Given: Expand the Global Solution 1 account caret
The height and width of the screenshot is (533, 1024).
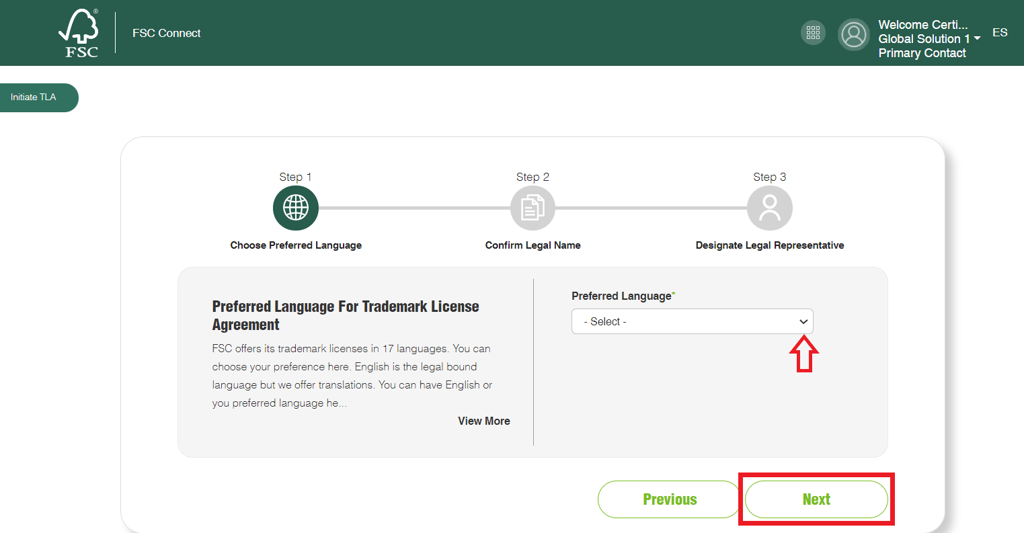Looking at the screenshot, I should [977, 39].
